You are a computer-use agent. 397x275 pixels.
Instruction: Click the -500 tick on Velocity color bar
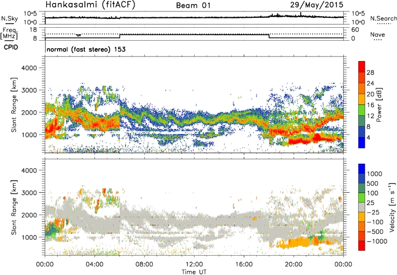(x=375, y=231)
